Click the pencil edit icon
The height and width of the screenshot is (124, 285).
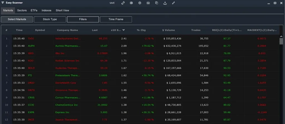pyautogui.click(x=173, y=3)
